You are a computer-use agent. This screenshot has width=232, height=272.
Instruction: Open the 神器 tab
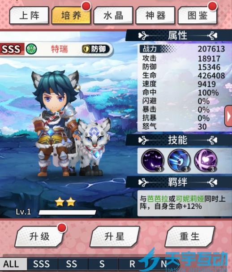155,15
